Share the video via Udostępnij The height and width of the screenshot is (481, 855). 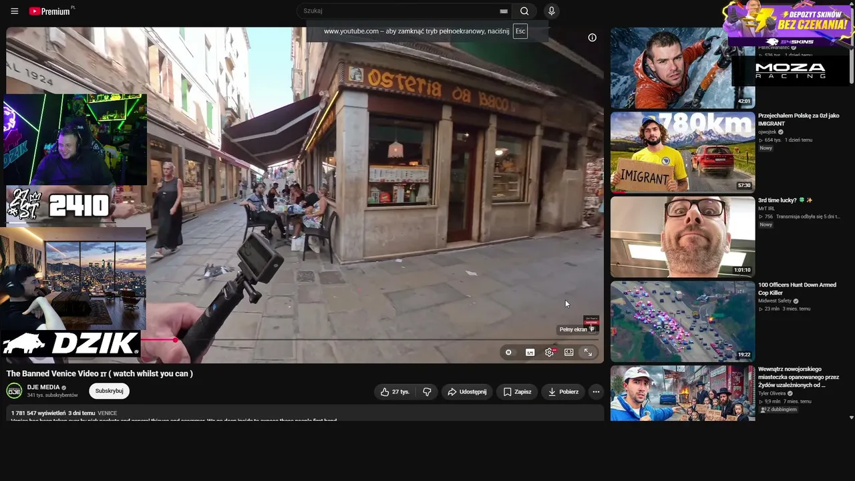coord(467,392)
